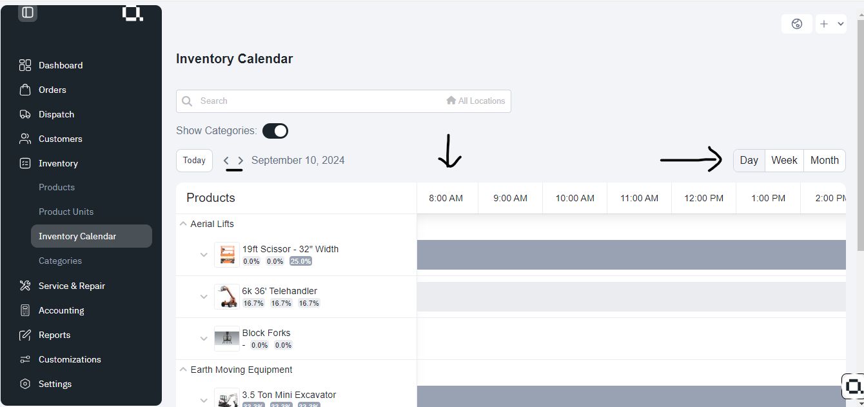Viewport: 864px width, 407px height.
Task: Open the Dashboard from the sidebar
Action: (60, 65)
